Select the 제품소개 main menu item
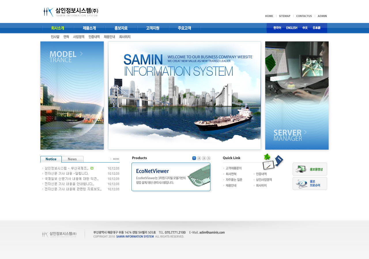This screenshot has width=369, height=259. [89, 28]
